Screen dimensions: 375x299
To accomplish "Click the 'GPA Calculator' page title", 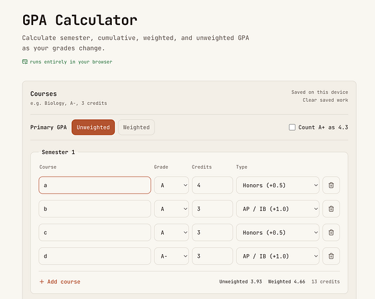I will point(79,20).
